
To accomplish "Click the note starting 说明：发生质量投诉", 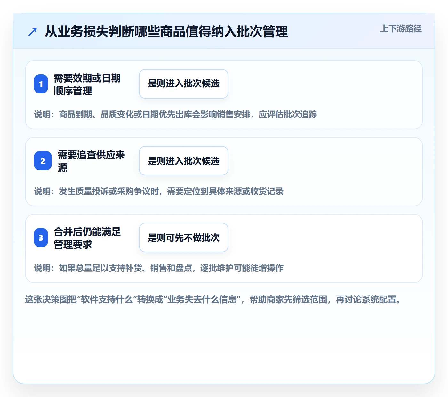I will [x=159, y=191].
